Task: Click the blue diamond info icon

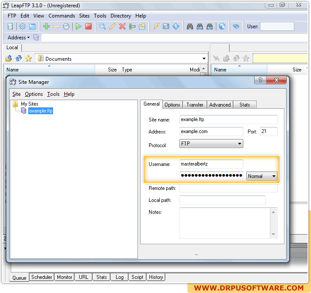Action: 176,27
